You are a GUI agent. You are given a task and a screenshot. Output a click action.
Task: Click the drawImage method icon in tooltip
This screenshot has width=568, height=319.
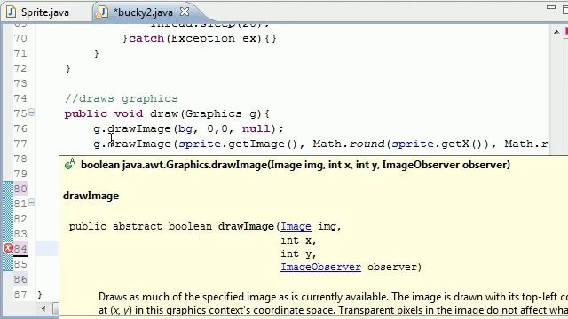(x=69, y=164)
